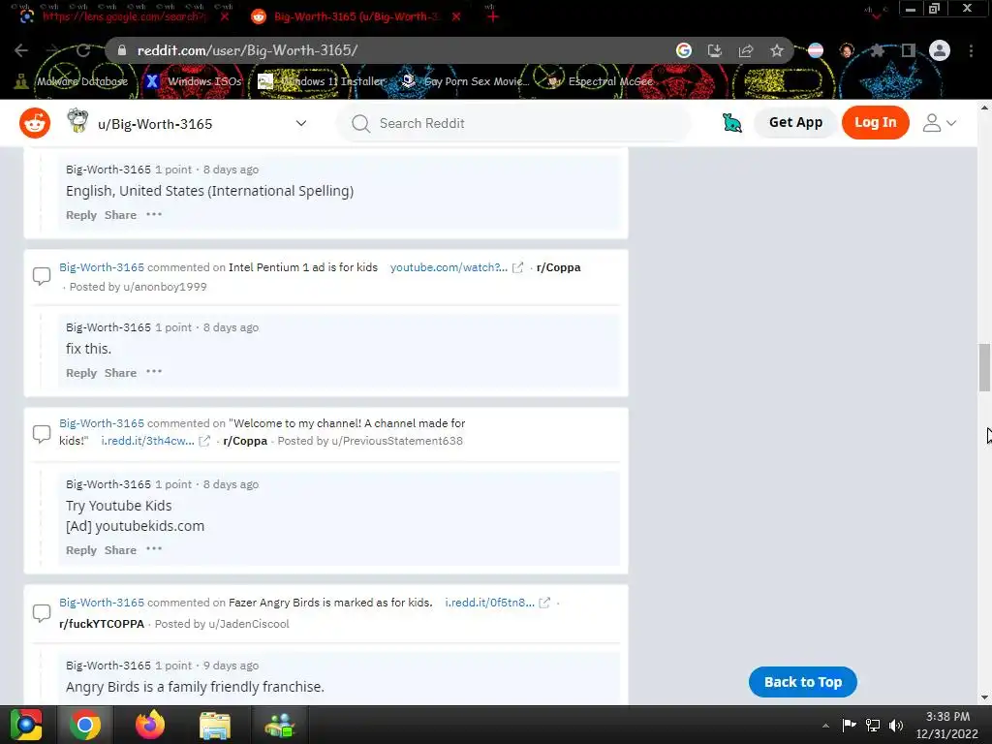
Task: Toggle the browser side panel icon
Action: [x=909, y=50]
